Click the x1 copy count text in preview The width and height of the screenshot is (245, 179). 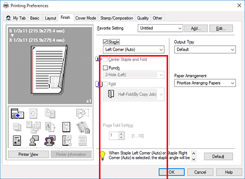(x=89, y=101)
